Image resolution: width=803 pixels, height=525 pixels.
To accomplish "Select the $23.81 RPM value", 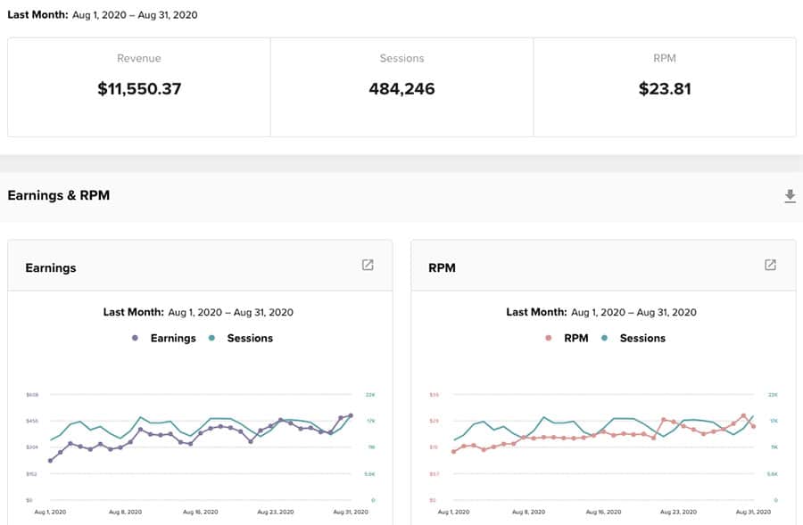I will (665, 89).
